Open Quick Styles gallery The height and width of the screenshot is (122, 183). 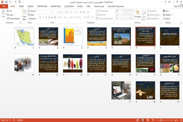click(144, 15)
